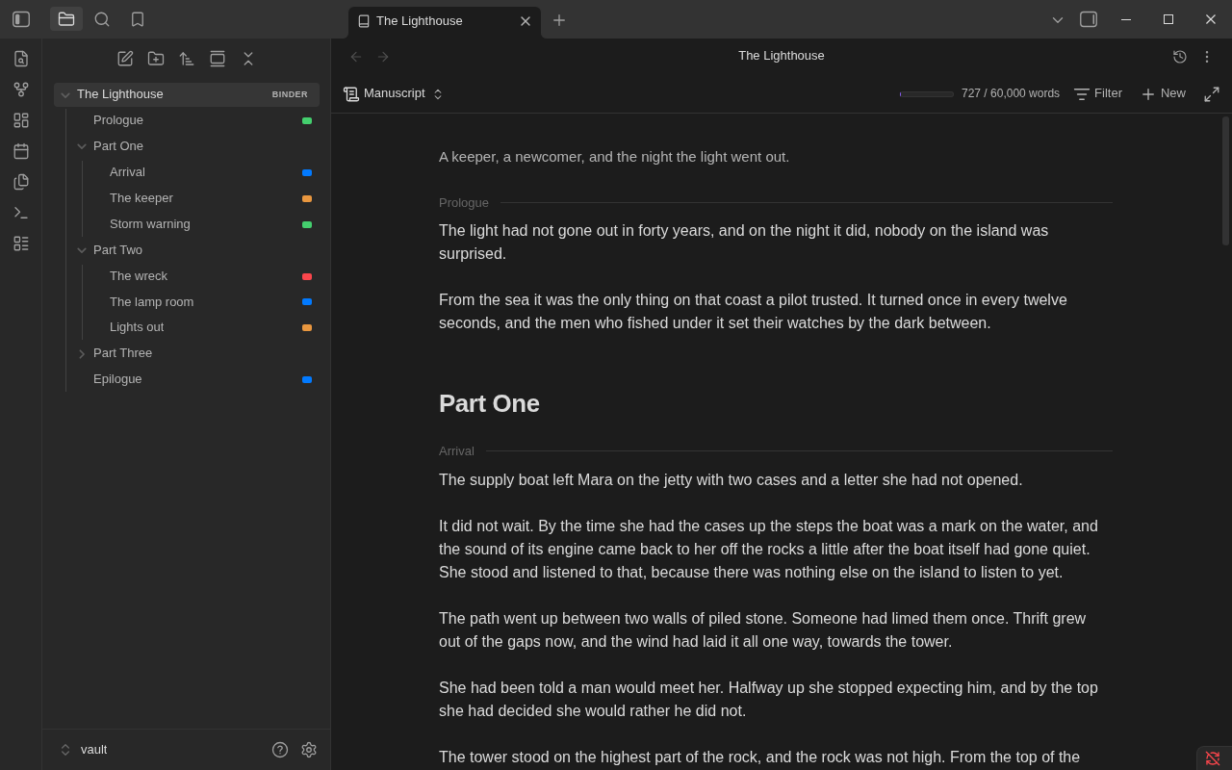Create a new note in the sidebar
1232x770 pixels.
125,59
